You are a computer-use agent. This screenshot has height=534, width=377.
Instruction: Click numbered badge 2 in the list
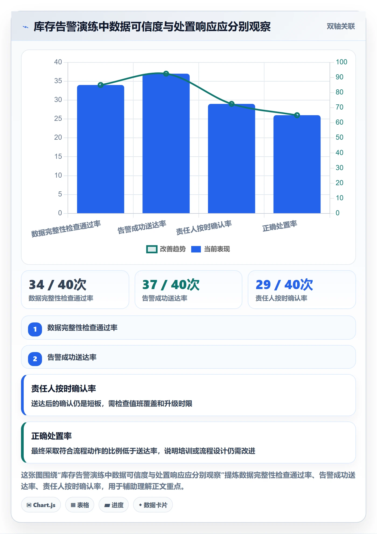[35, 359]
